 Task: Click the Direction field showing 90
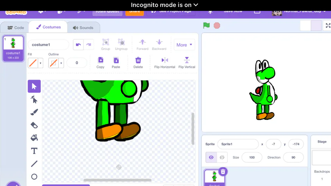(x=293, y=157)
